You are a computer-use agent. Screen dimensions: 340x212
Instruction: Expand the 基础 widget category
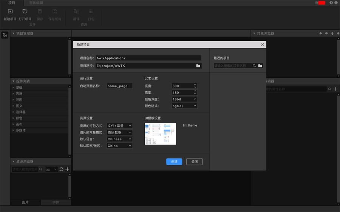point(14,88)
